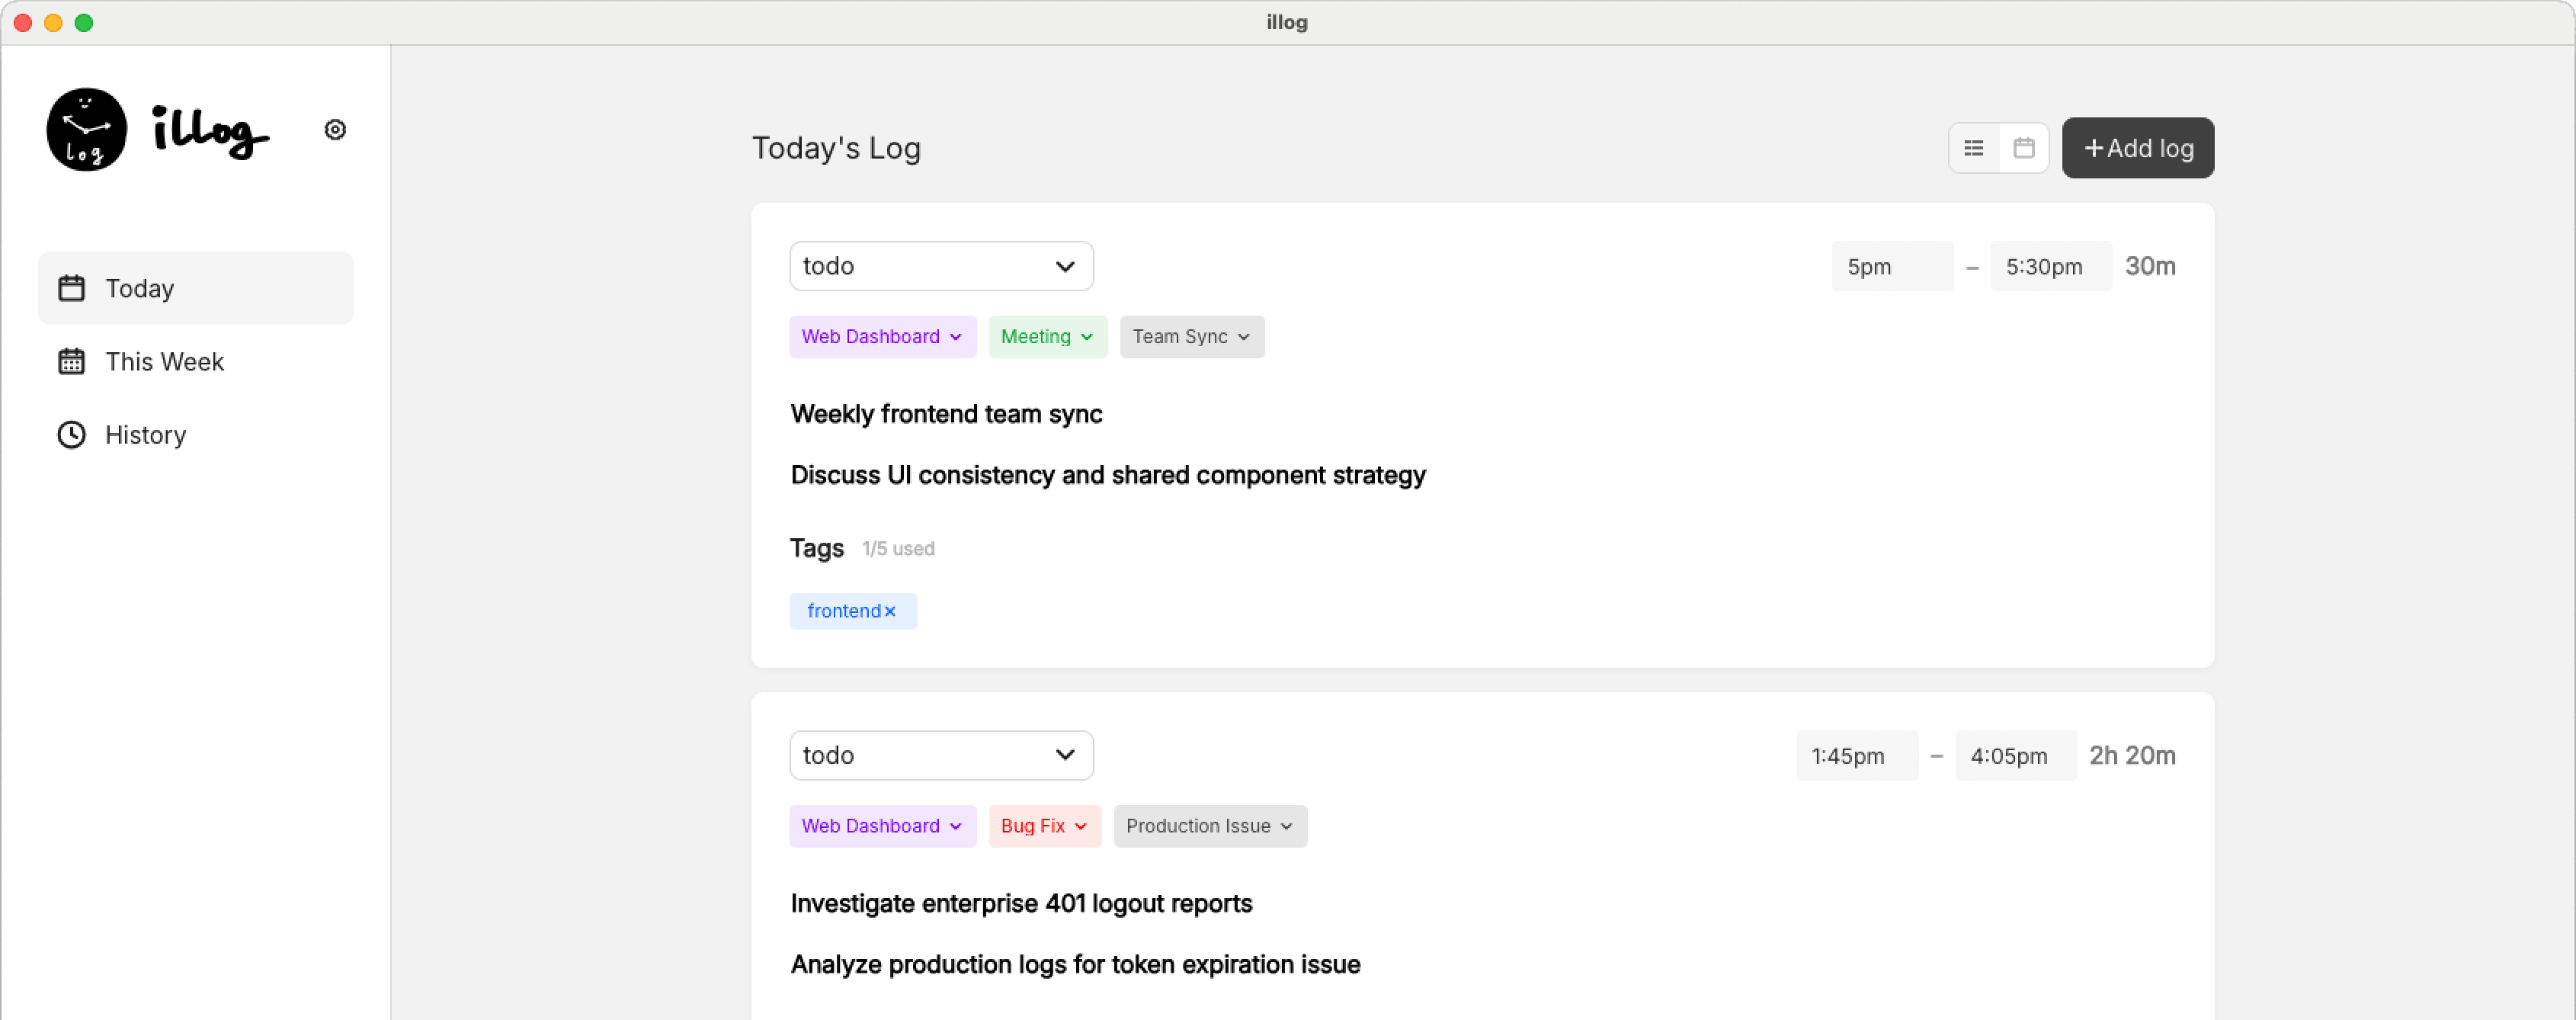Toggle the Production Issue label
This screenshot has width=2576, height=1020.
pyautogui.click(x=1209, y=826)
